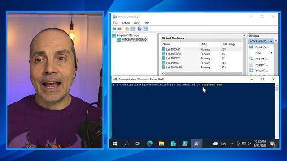Select MTKS-WIN10DEMO server in tree
This screenshot has height=161, width=287.
click(x=134, y=40)
